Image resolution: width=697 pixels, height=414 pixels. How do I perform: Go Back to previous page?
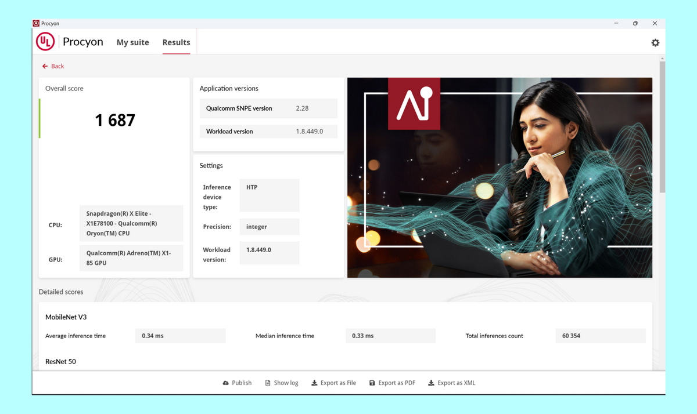pos(53,66)
